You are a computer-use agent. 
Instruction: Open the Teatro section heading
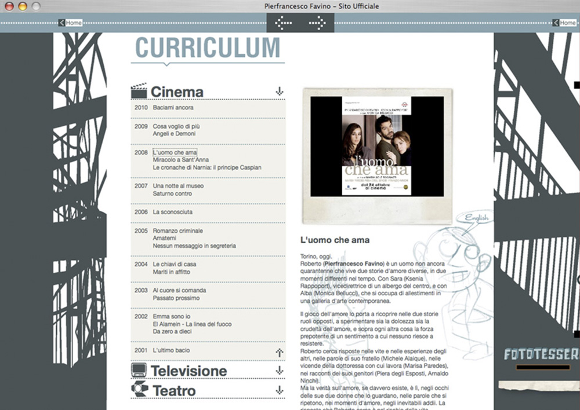tap(174, 391)
